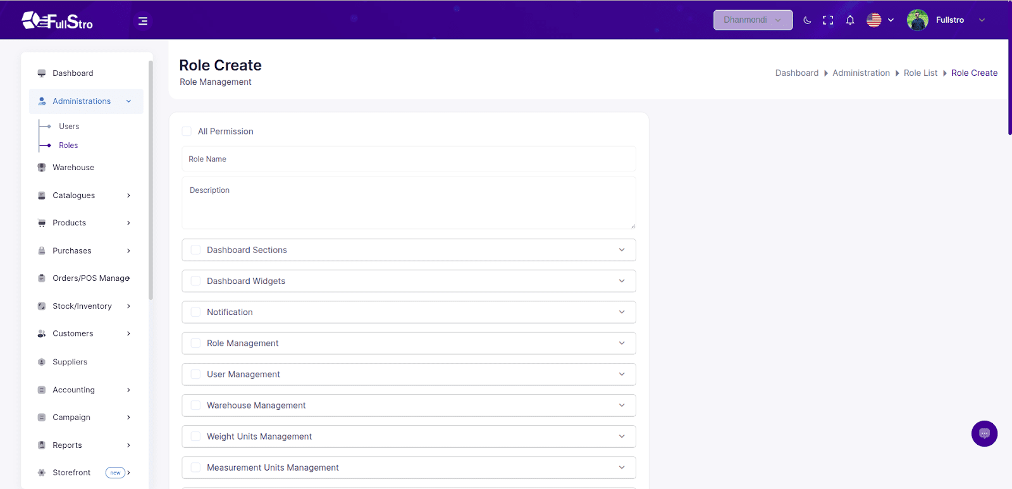Click the Storefront 'new' badge

pyautogui.click(x=115, y=473)
